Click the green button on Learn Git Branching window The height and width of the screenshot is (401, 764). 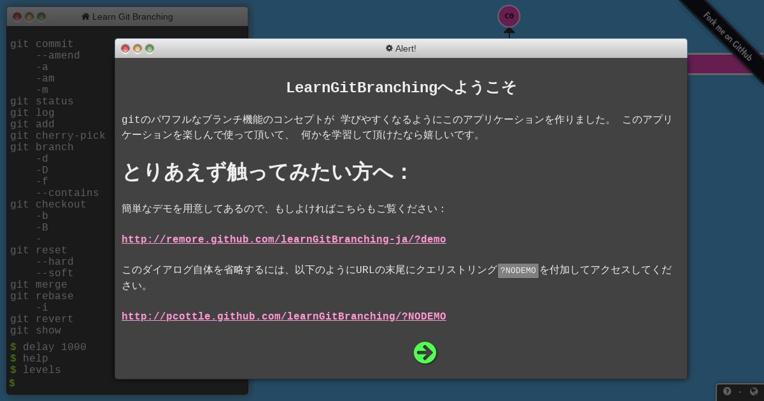coord(41,17)
